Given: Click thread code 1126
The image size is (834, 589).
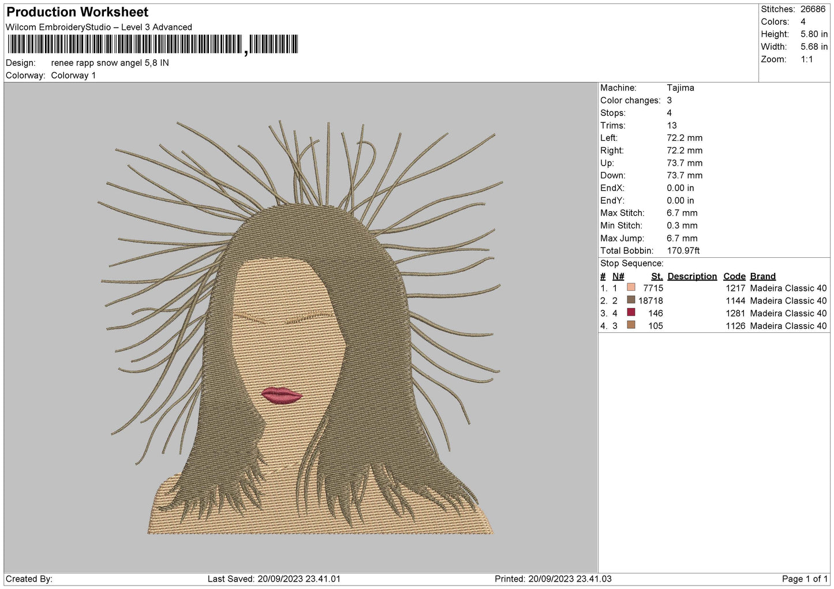Looking at the screenshot, I should tap(735, 327).
